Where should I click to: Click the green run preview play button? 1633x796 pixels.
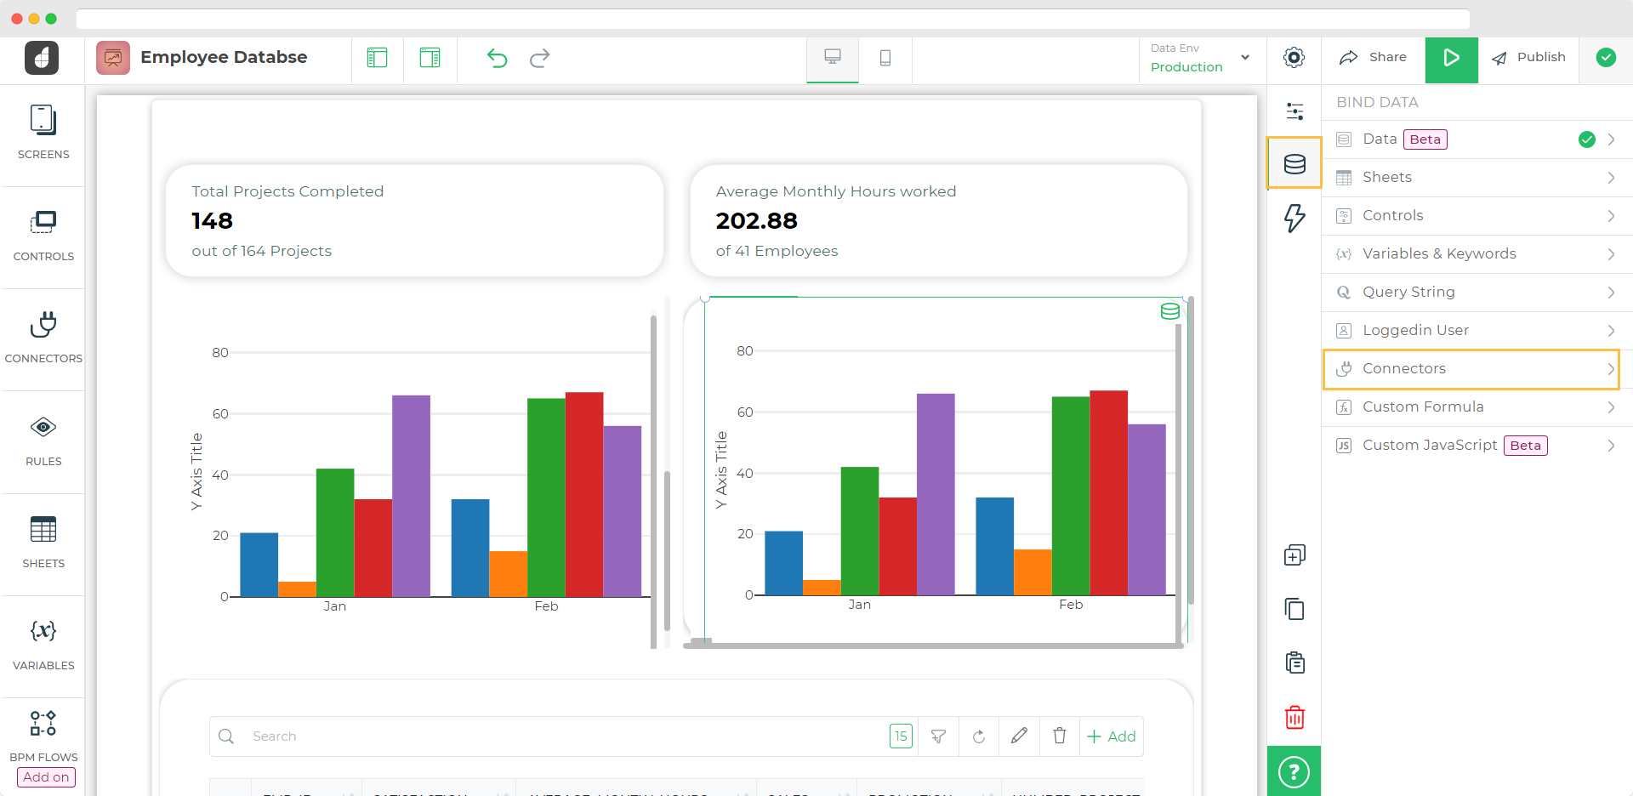pos(1451,58)
